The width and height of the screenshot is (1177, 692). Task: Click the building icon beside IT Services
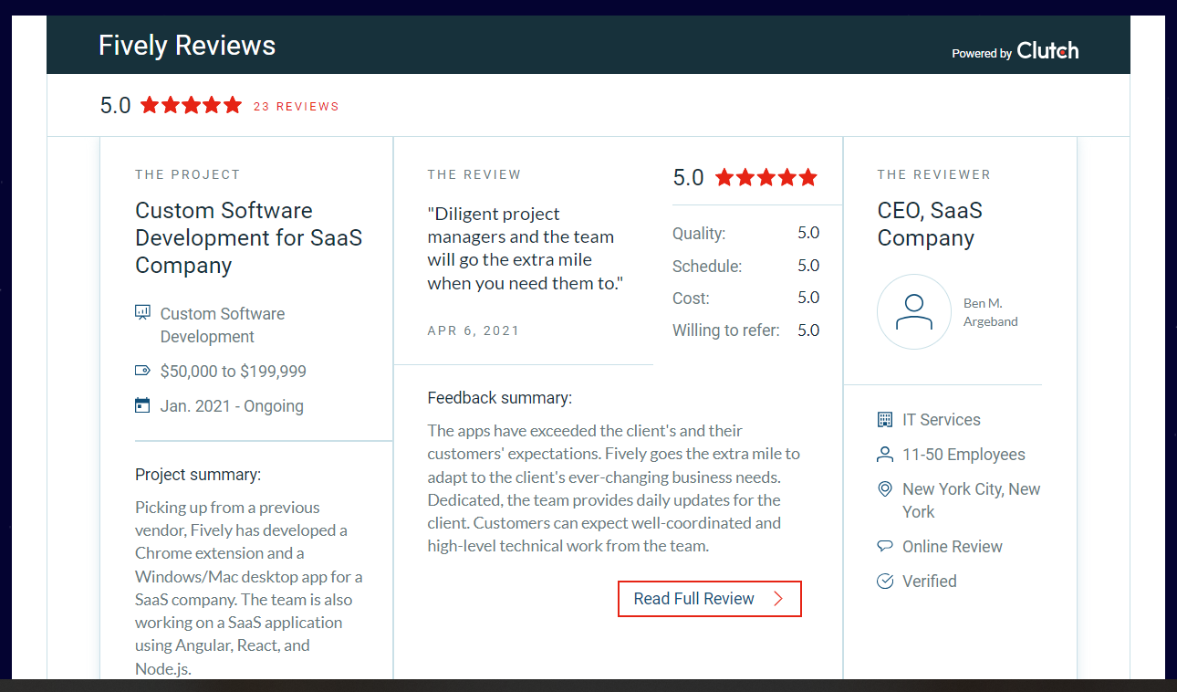point(884,420)
